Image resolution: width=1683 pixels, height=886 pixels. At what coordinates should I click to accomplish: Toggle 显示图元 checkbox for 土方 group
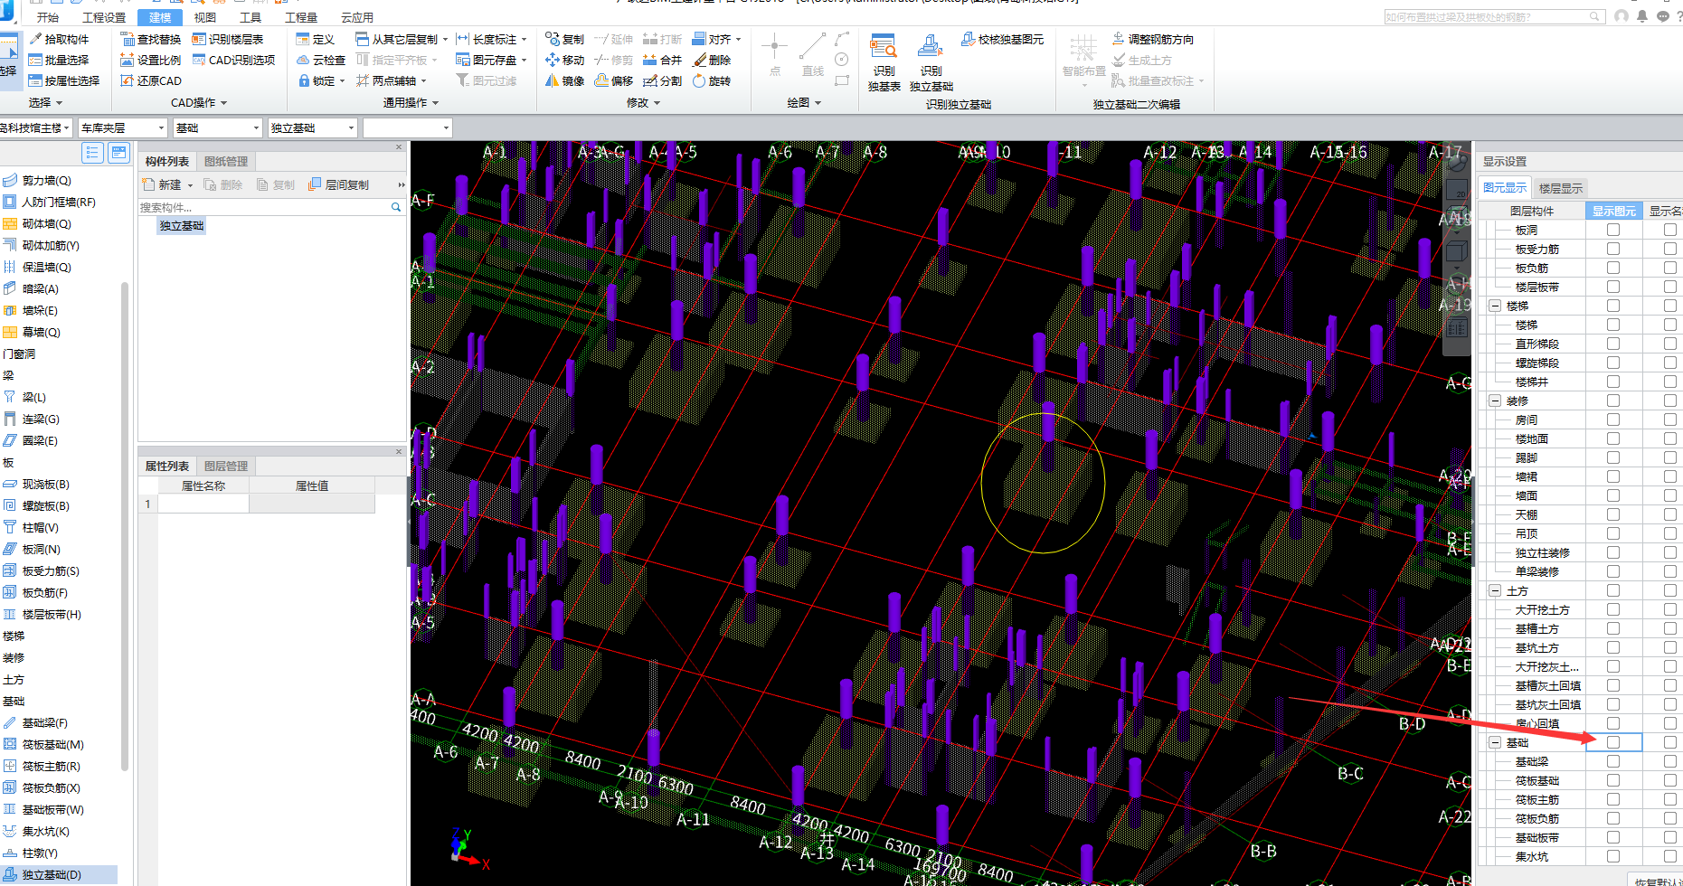click(1612, 590)
